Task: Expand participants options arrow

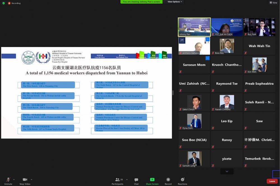Action: pos(127,179)
